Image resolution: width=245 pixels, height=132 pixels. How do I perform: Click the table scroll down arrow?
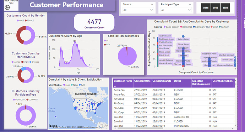click(236, 125)
